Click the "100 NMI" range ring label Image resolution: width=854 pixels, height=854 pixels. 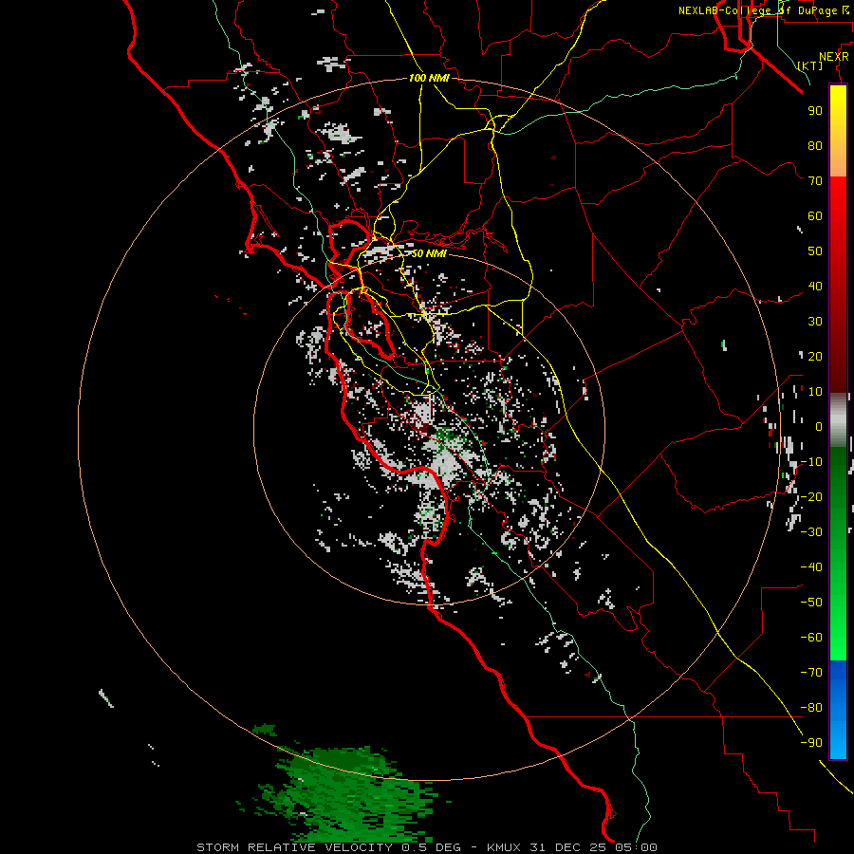(x=429, y=79)
